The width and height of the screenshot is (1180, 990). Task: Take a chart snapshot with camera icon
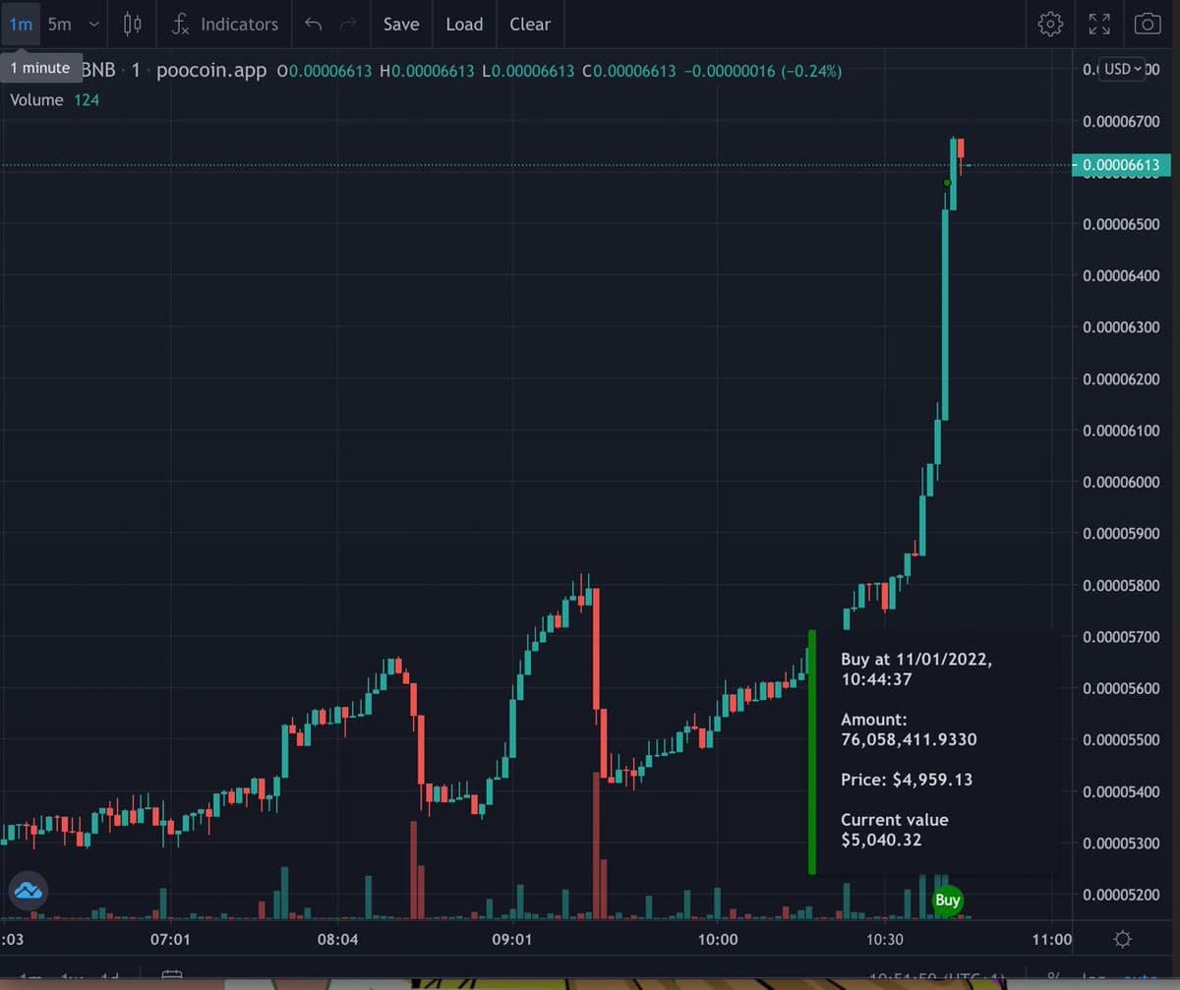(x=1148, y=24)
